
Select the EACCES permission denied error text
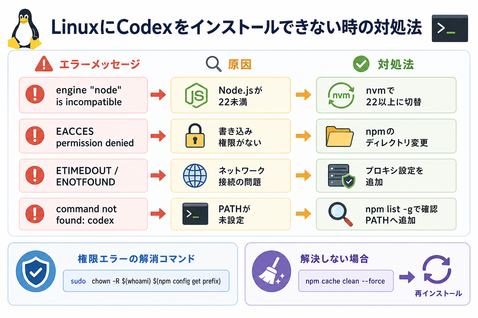pyautogui.click(x=95, y=137)
